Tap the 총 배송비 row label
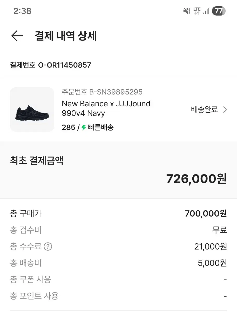This screenshot has width=237, height=312. 26,263
